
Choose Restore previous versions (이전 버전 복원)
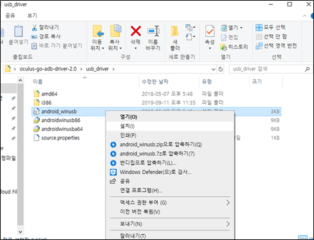point(170,212)
